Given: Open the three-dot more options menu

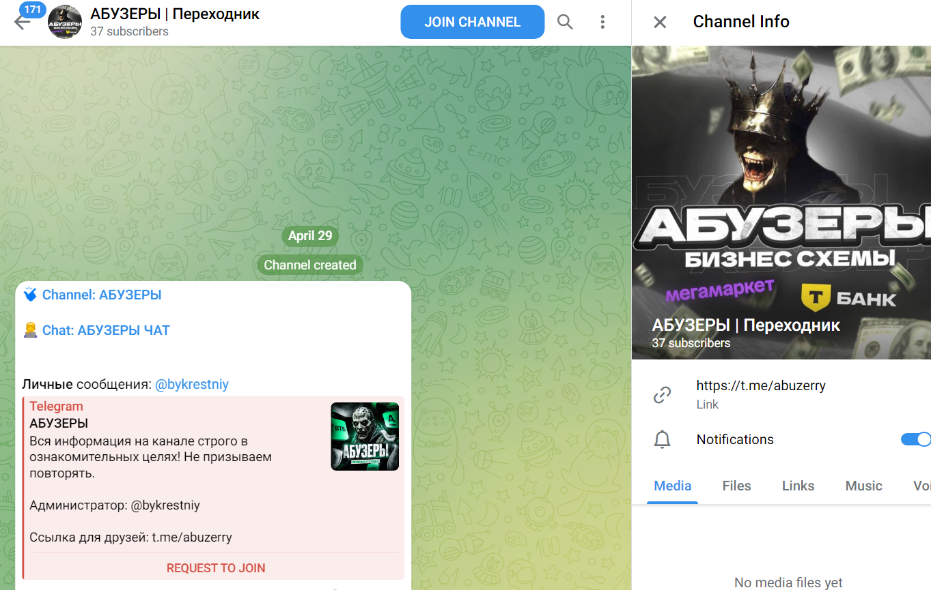Looking at the screenshot, I should [602, 22].
